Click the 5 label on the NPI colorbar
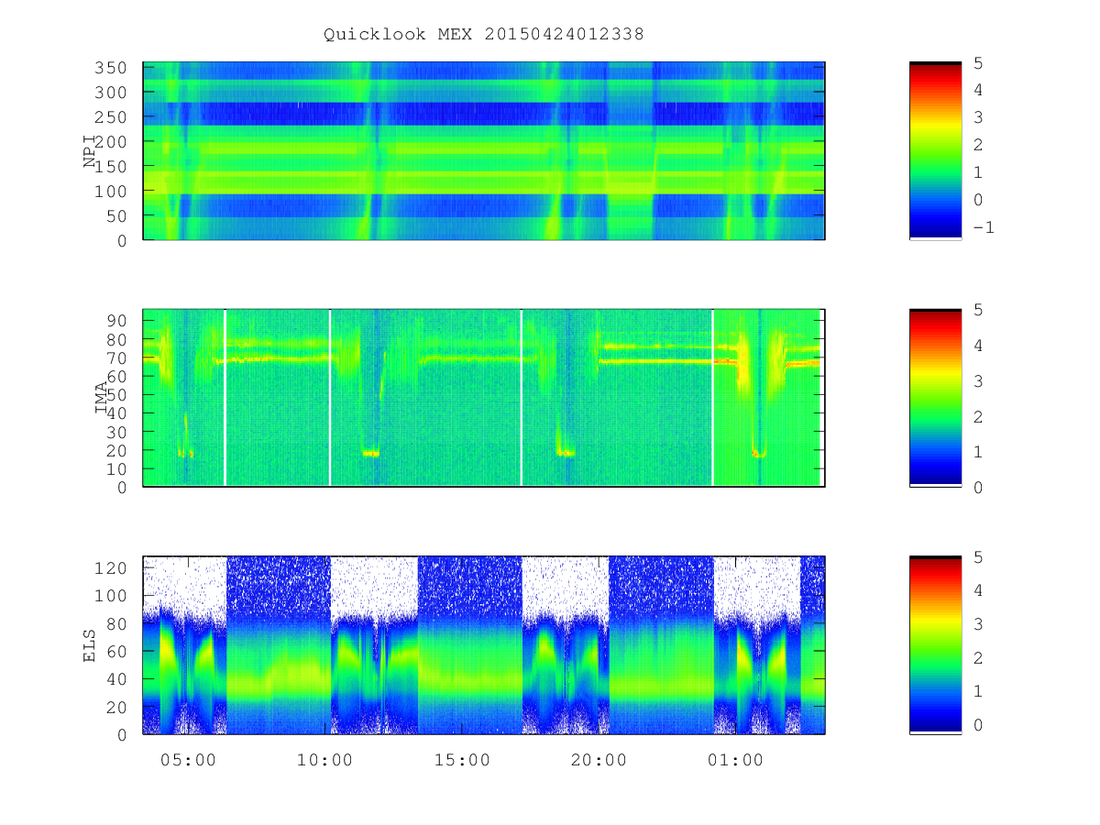 977,63
